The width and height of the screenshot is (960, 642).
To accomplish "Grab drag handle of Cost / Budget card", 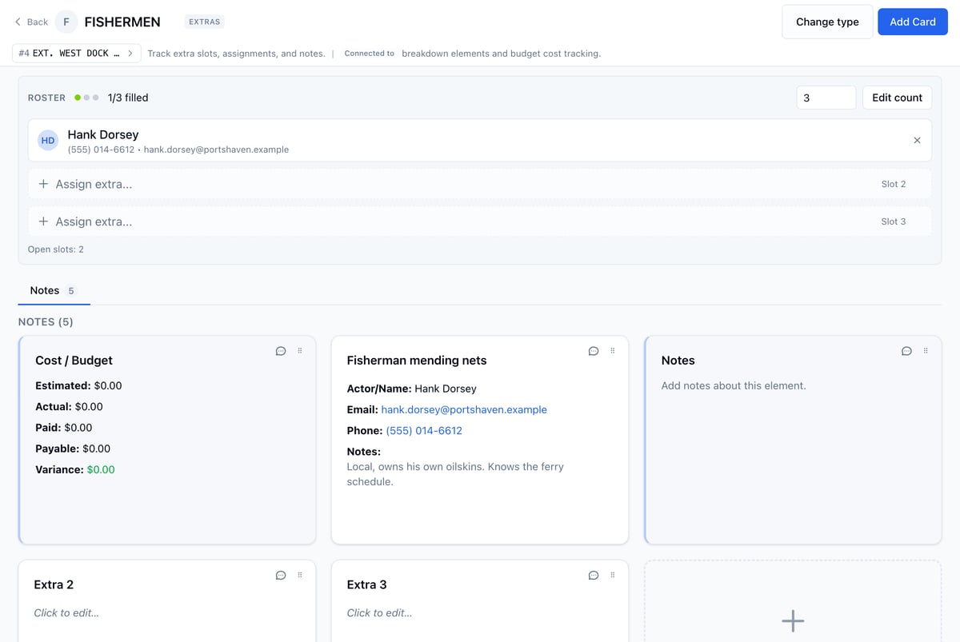I will coord(300,351).
